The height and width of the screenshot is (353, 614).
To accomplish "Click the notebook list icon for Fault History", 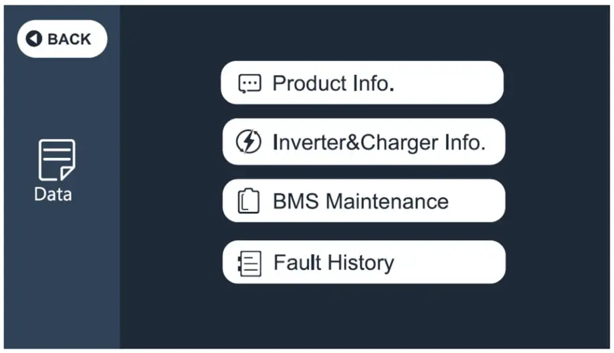I will [x=249, y=263].
